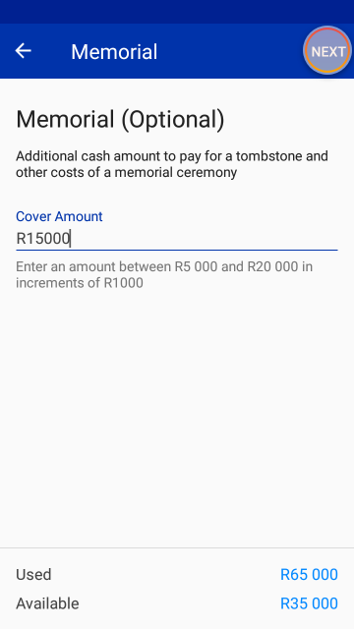The height and width of the screenshot is (629, 354).
Task: Click the footer divider line above Used
Action: (x=177, y=548)
